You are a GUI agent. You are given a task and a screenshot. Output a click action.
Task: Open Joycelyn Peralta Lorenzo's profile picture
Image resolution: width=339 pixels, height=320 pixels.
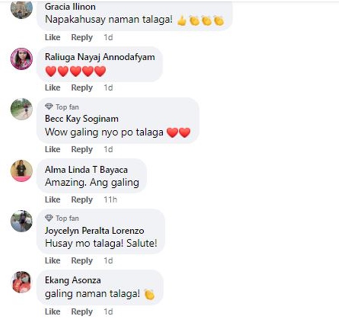pyautogui.click(x=22, y=221)
